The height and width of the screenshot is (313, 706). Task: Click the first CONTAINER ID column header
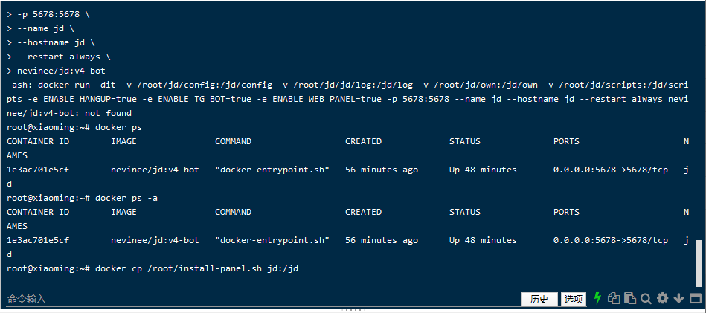coord(38,141)
